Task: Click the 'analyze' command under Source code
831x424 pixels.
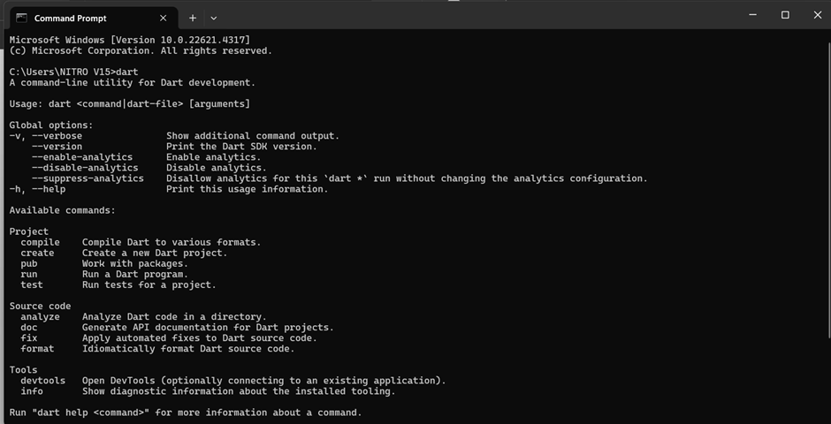Action: (x=41, y=316)
